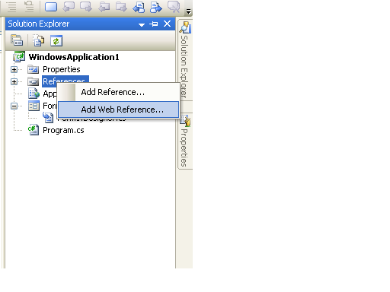Viewport: 390px width, 292px height.
Task: Select the Properties folder in tree
Action: [62, 69]
